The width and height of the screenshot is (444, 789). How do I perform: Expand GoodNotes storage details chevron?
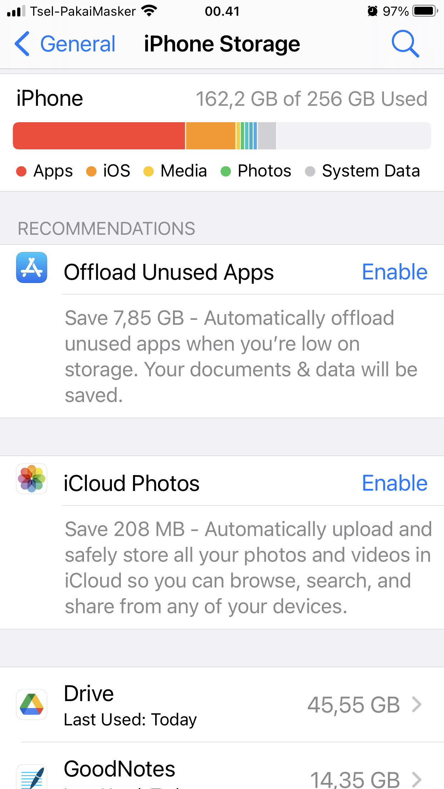(417, 779)
